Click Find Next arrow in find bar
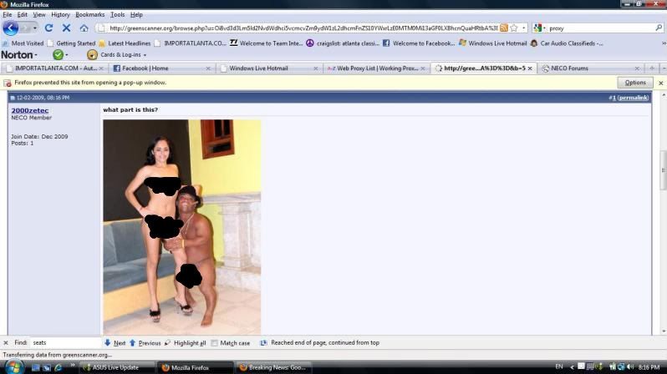The width and height of the screenshot is (667, 374). pos(115,342)
